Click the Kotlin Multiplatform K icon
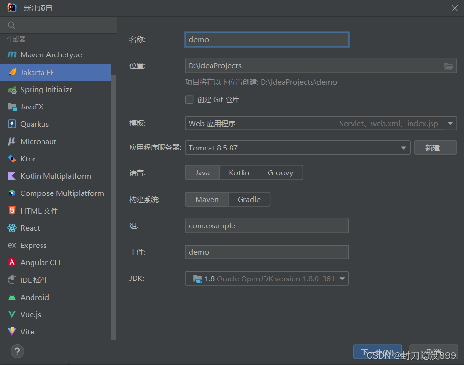 point(12,176)
